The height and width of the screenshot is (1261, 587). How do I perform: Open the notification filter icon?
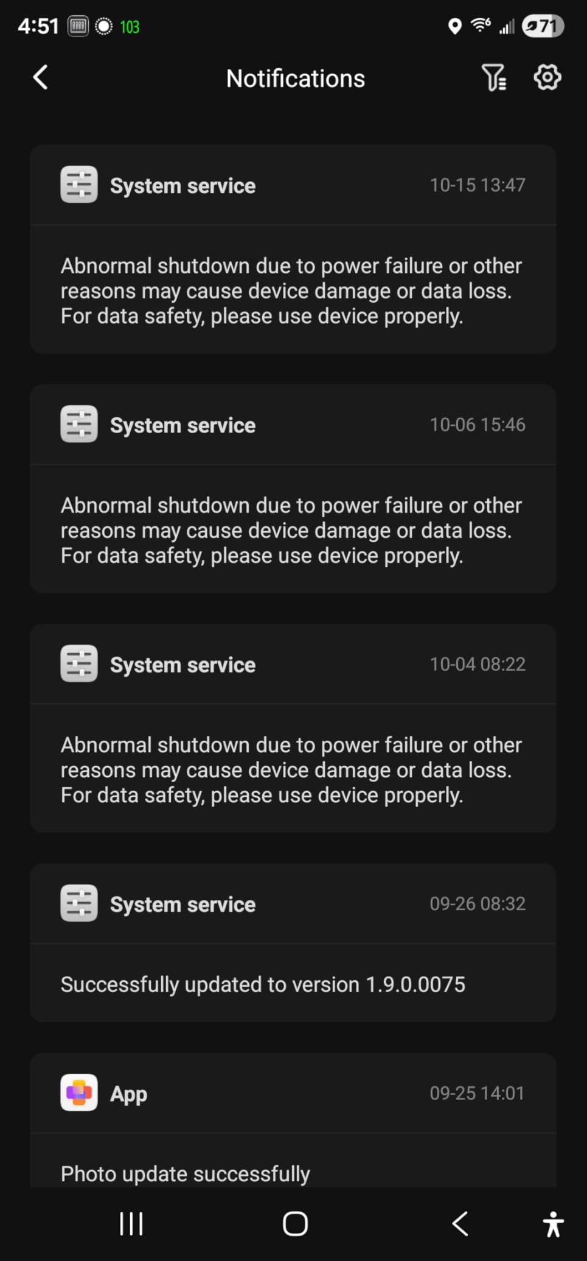pyautogui.click(x=494, y=77)
